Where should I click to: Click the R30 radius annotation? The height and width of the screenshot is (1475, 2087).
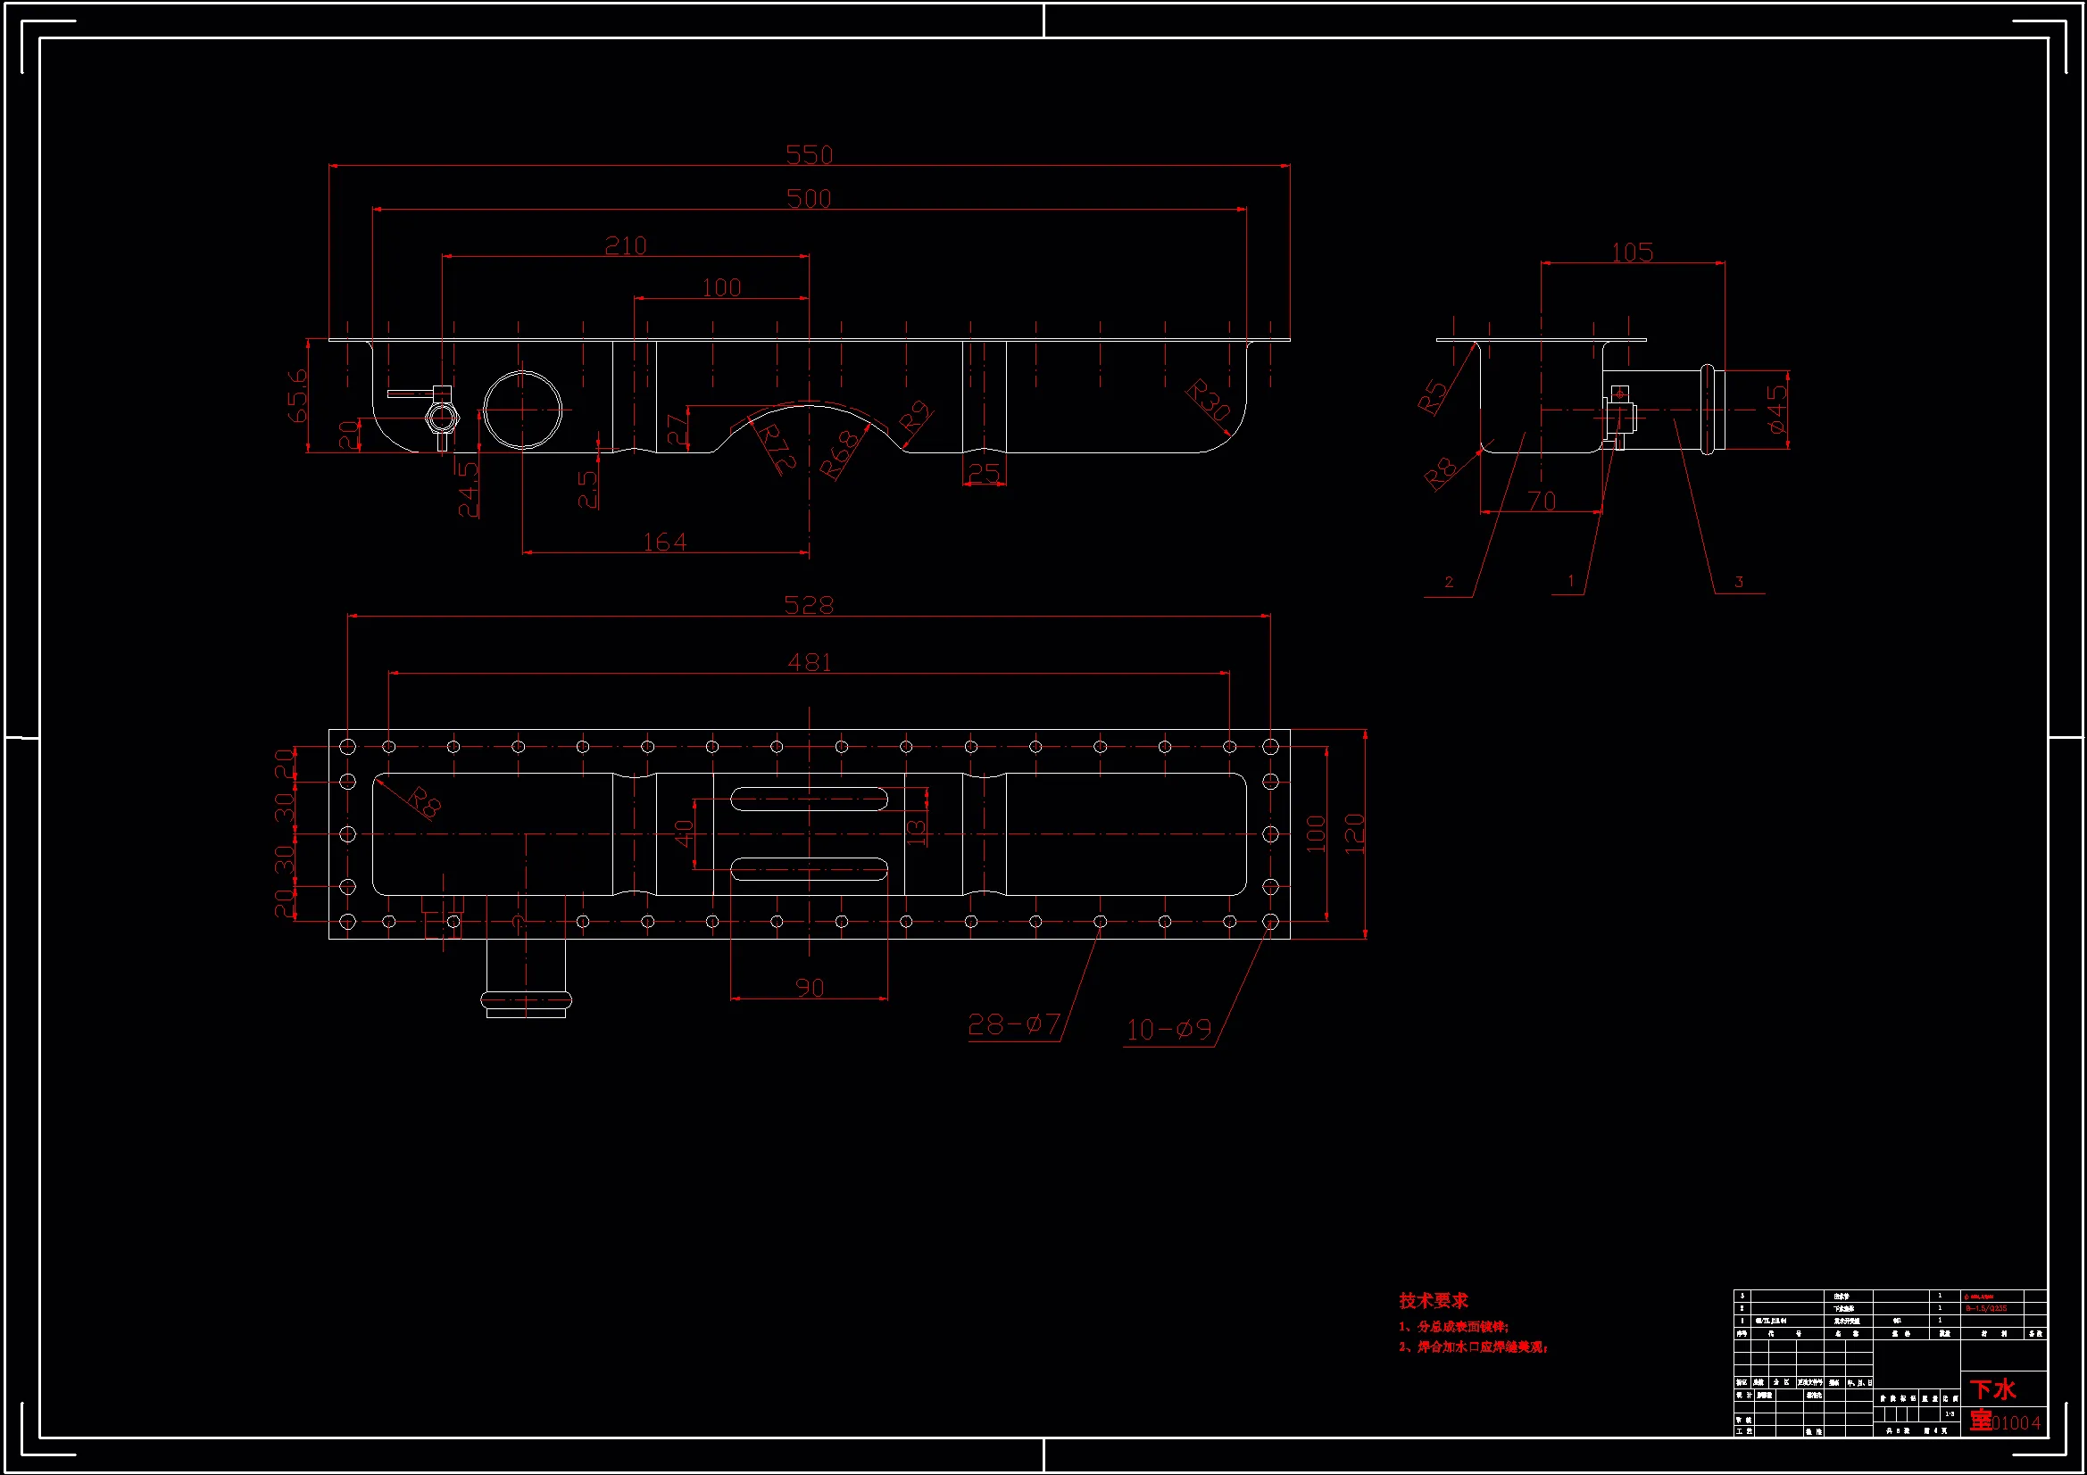pos(1209,401)
